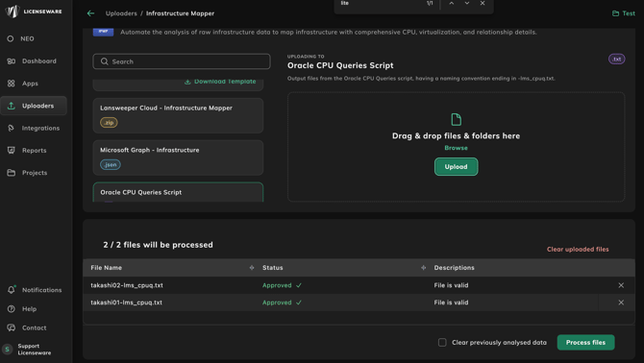The width and height of the screenshot is (644, 363).
Task: Focus the uploader Search field
Action: [x=182, y=61]
